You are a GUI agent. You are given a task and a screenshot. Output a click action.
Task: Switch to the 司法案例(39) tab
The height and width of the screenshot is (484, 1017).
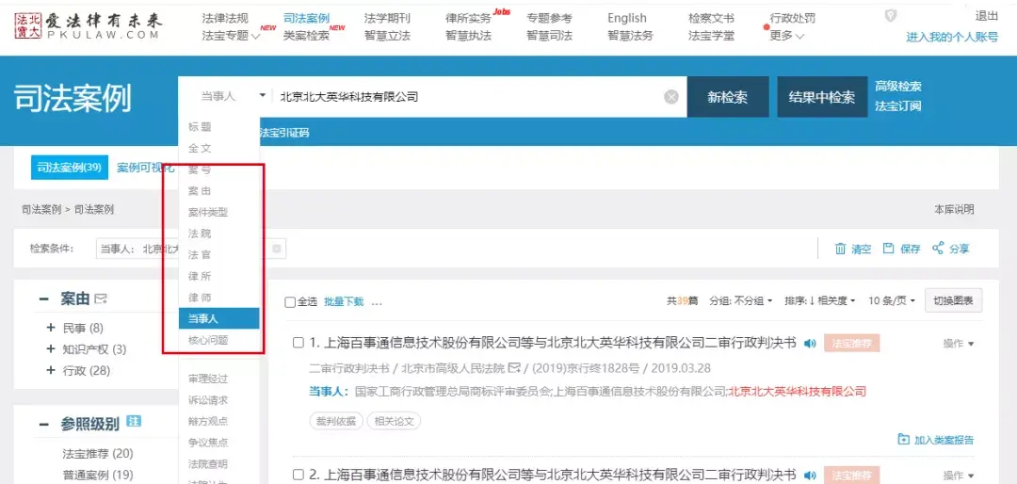point(69,168)
